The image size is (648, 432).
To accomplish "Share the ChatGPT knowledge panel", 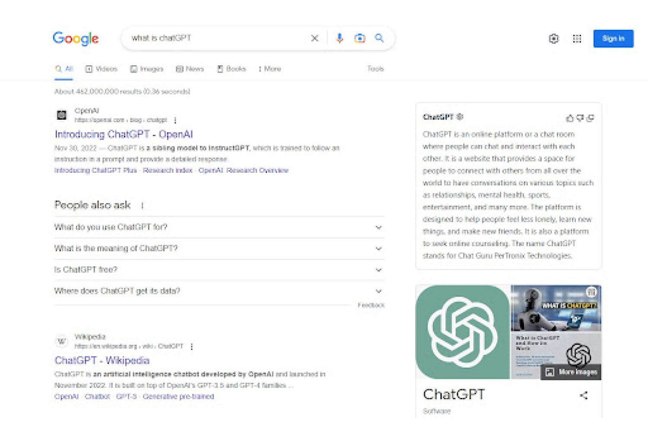I will pyautogui.click(x=584, y=395).
